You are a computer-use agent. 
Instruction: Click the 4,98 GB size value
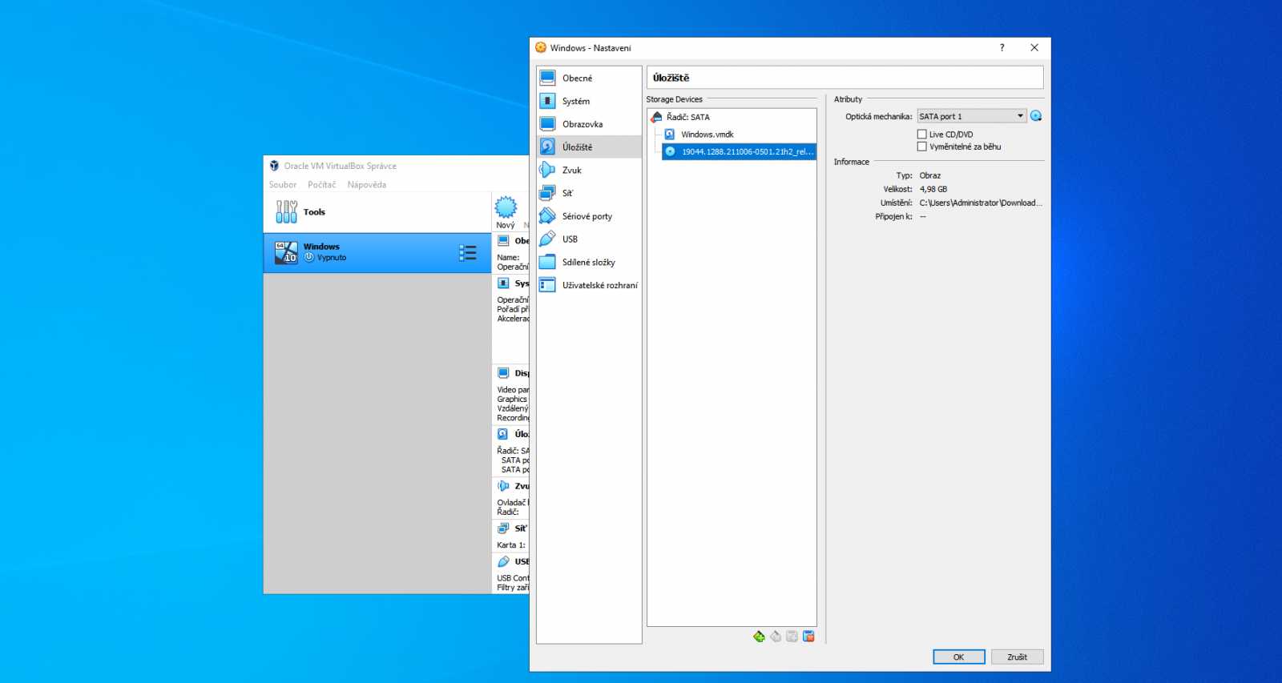click(933, 189)
